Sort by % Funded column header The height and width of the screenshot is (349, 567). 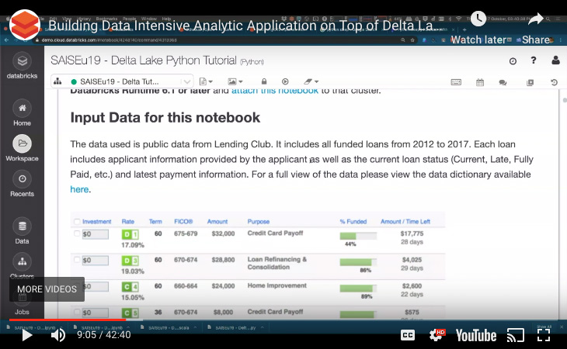[353, 221]
